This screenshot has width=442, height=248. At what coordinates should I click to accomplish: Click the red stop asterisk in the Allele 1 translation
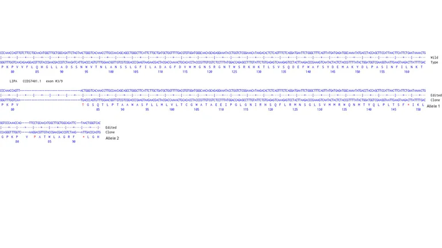click(x=408, y=105)
